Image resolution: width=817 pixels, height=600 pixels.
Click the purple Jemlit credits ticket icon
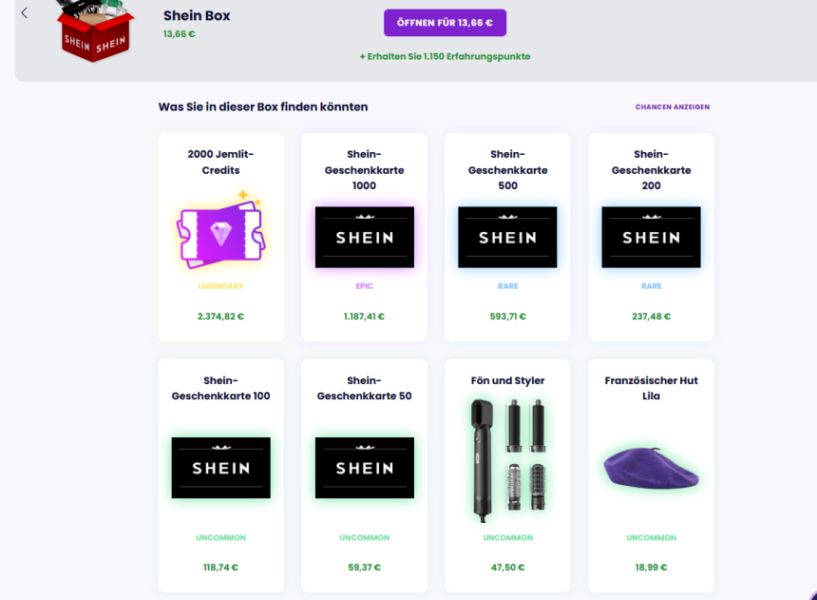point(220,231)
